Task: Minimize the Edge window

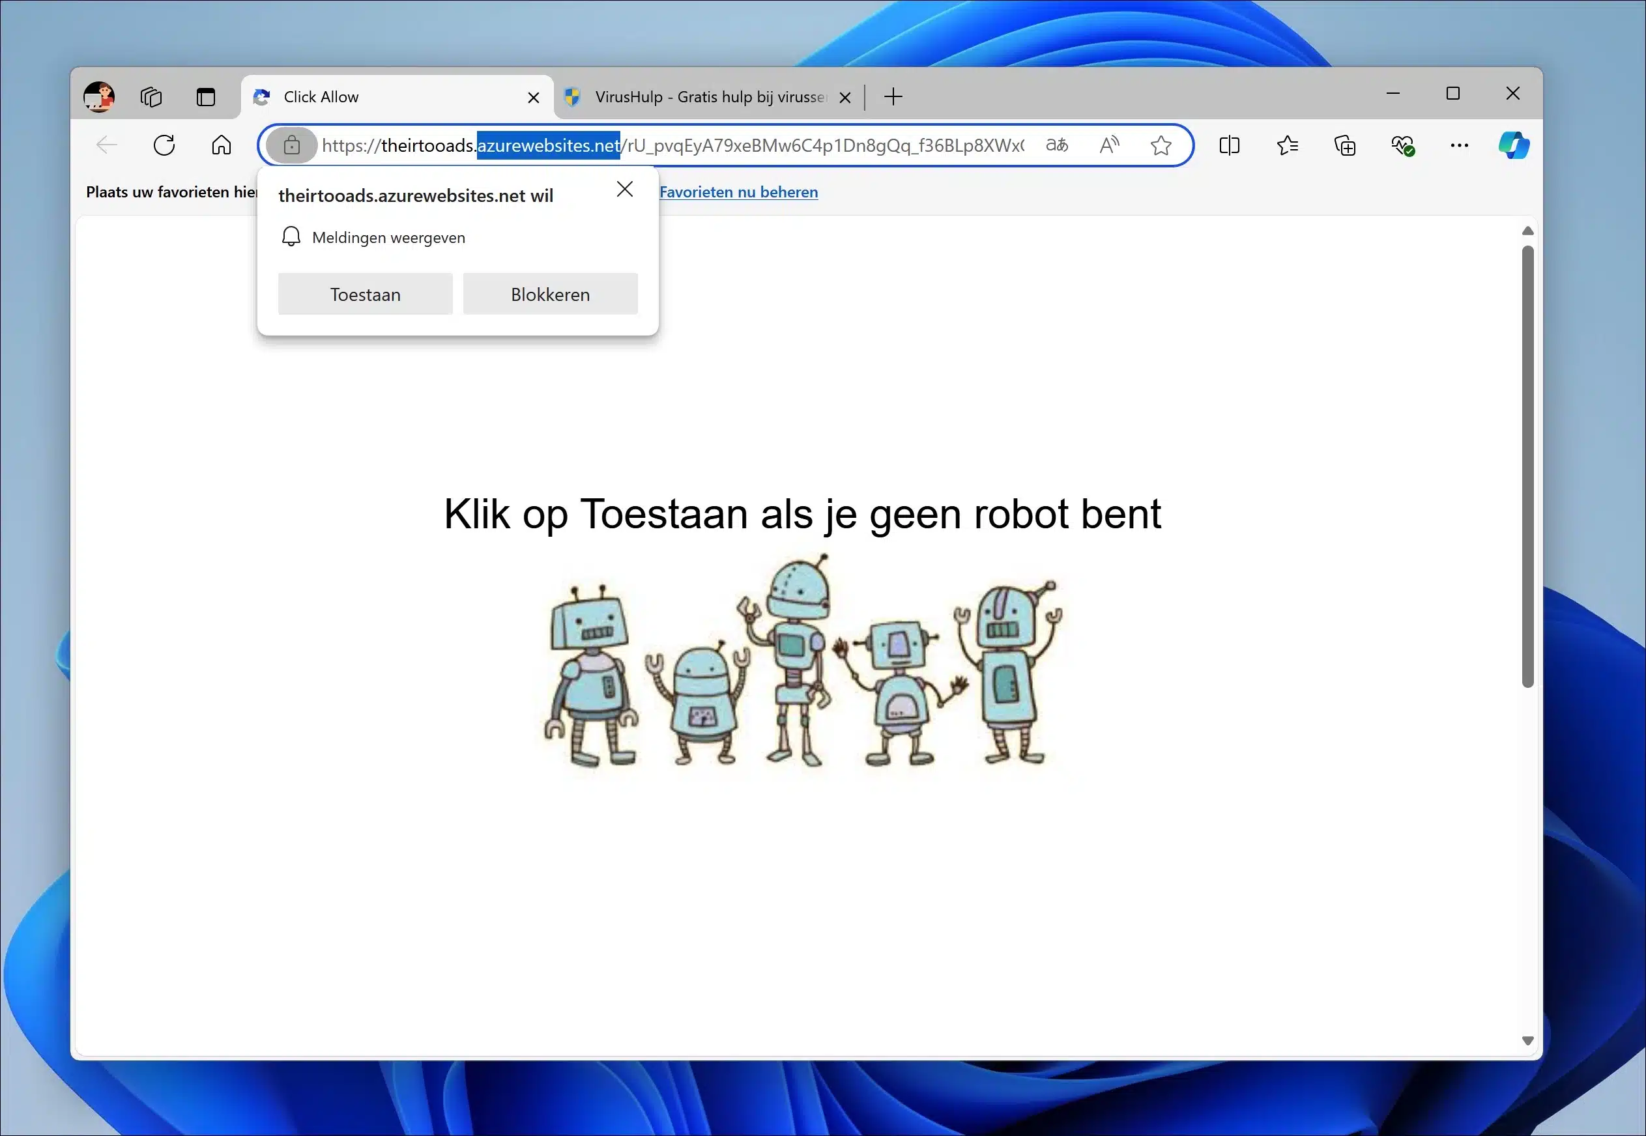Action: (x=1393, y=93)
